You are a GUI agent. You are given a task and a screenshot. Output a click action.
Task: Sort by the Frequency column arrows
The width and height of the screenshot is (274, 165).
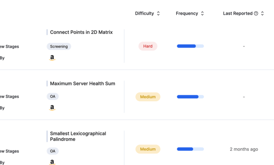(202, 13)
